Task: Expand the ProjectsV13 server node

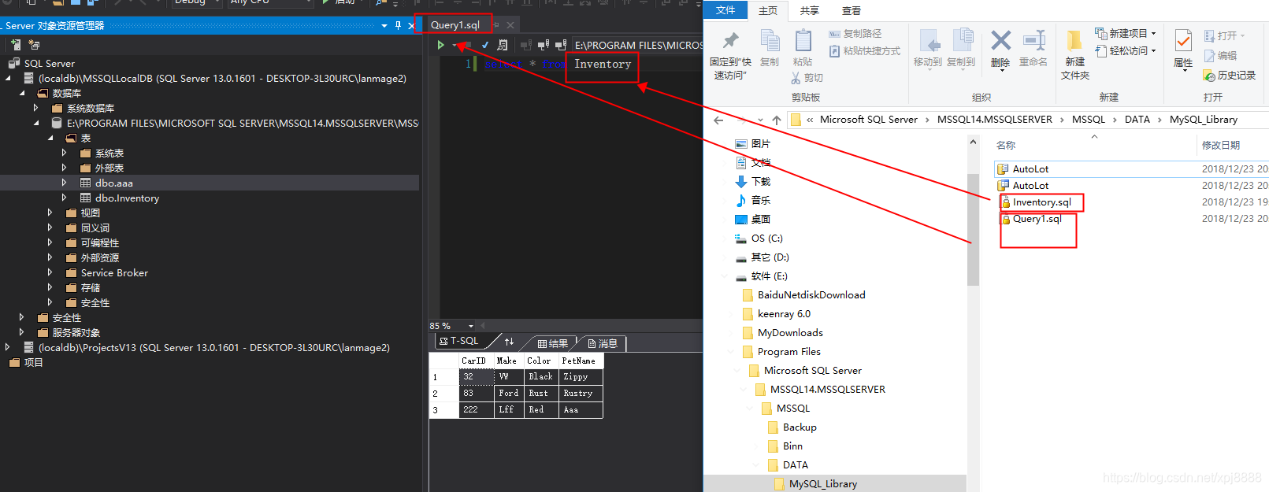Action: [x=7, y=347]
